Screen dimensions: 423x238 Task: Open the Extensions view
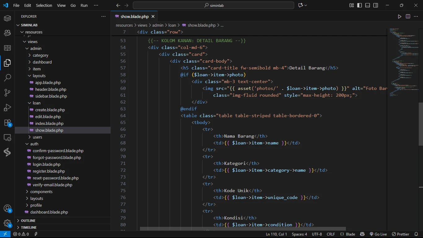coord(7,123)
